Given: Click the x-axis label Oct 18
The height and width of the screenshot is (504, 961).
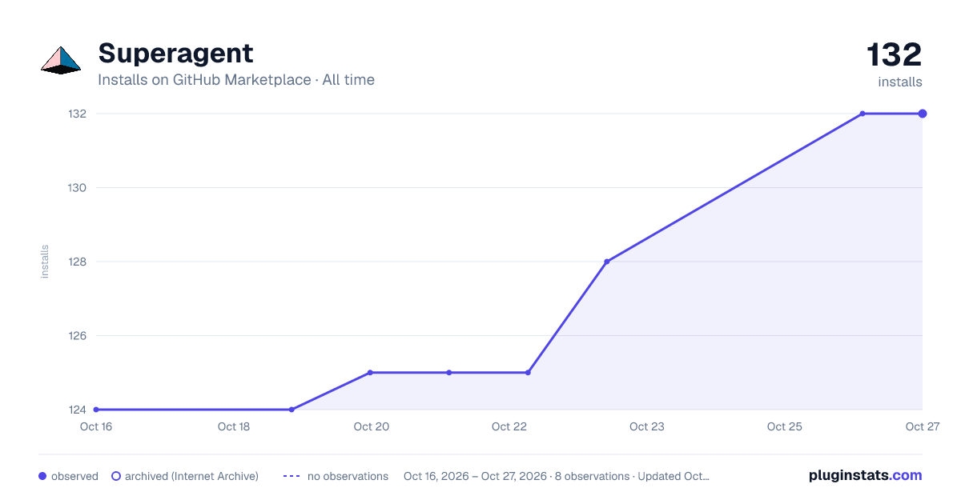Looking at the screenshot, I should click(234, 427).
